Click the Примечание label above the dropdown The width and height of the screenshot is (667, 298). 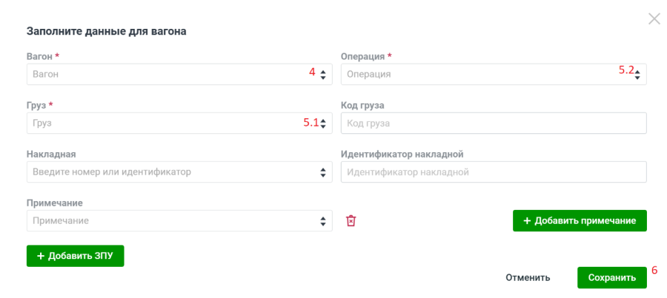(54, 203)
